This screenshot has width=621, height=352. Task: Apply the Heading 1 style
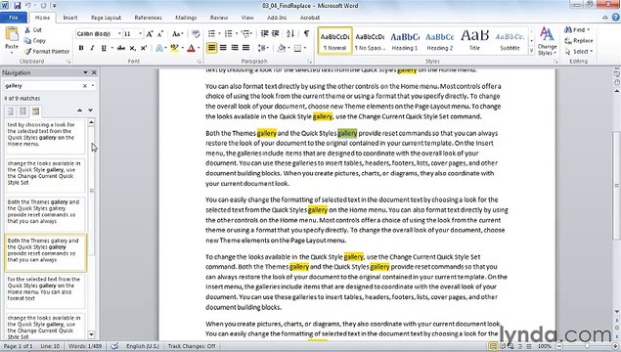pos(405,41)
